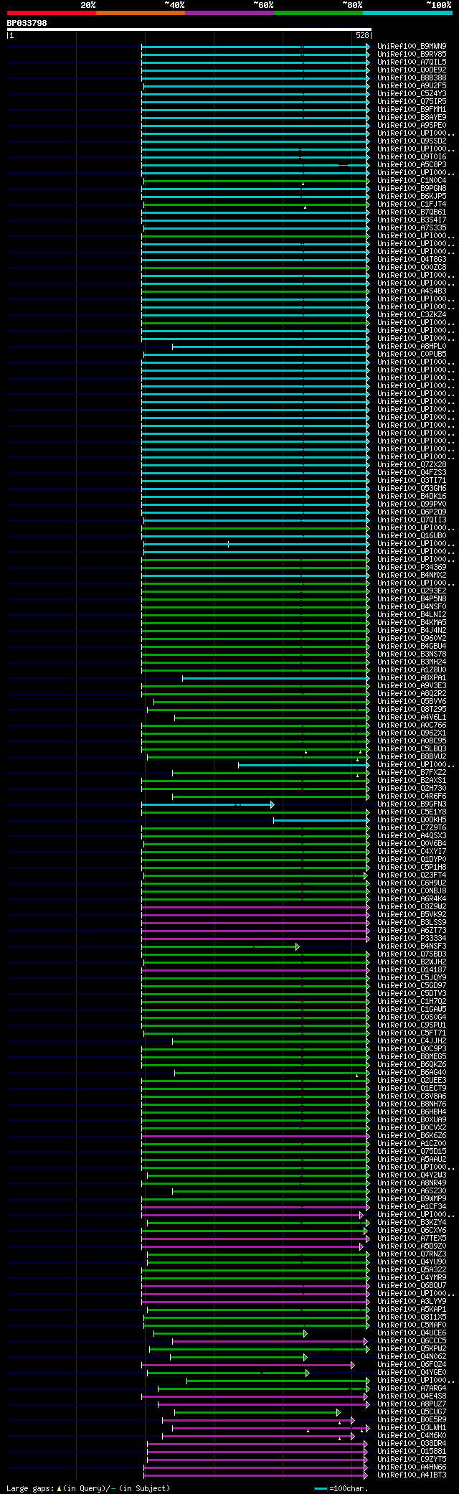Click the cyan alignment bar for Q0DKH5

coord(320,820)
